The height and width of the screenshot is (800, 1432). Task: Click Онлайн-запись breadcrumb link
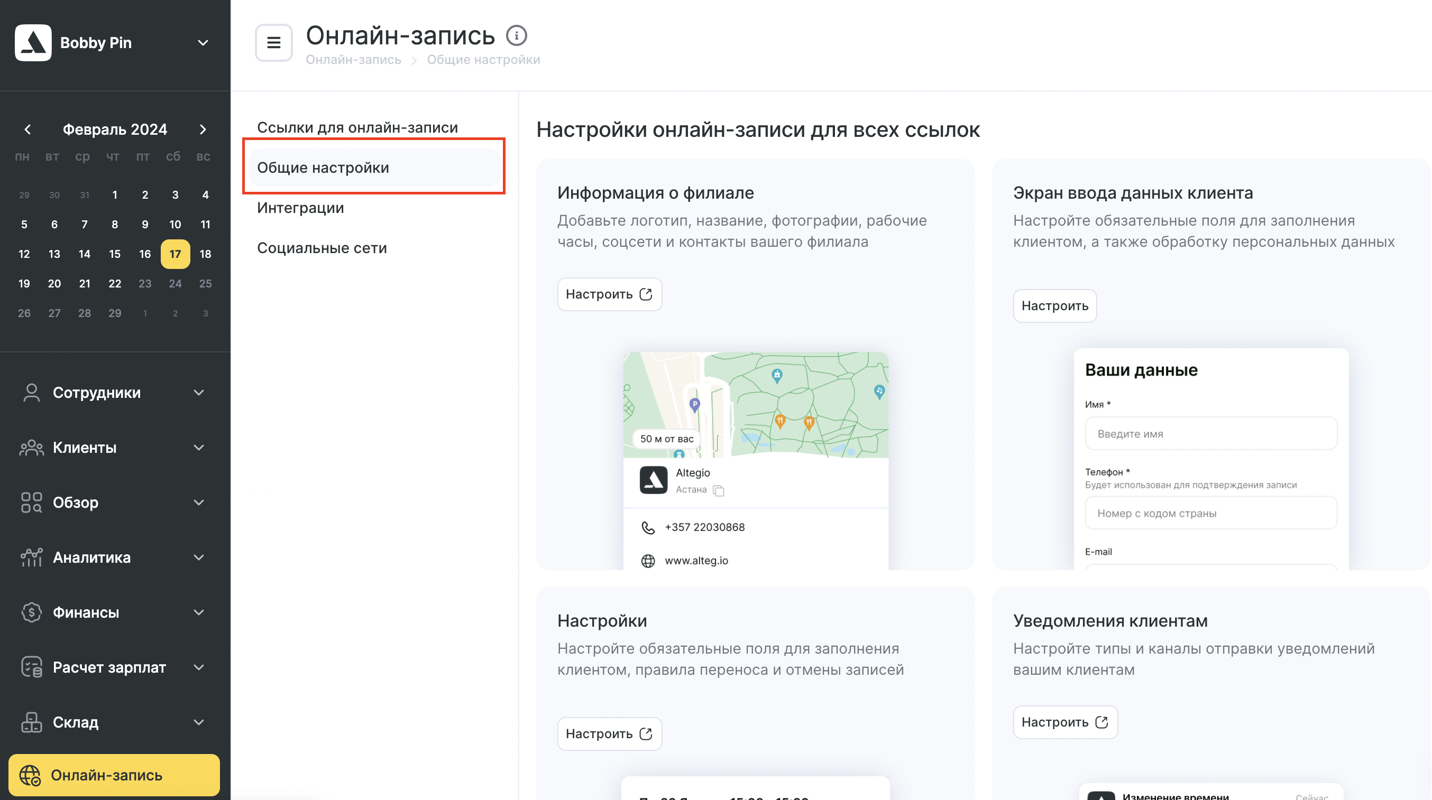(354, 59)
